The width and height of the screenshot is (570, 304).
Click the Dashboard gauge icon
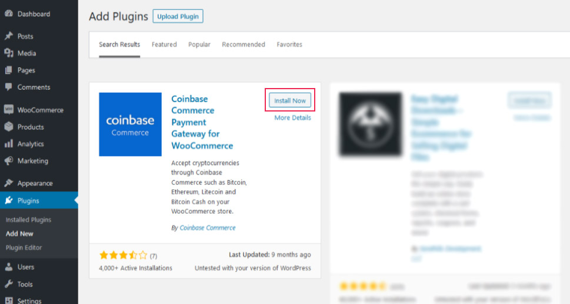[x=9, y=13]
